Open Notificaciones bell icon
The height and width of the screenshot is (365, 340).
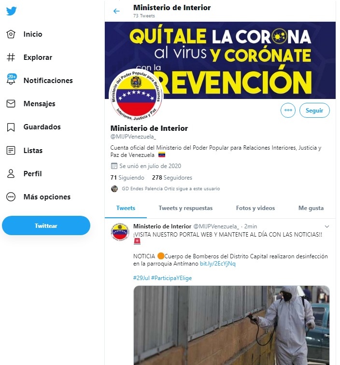pos(11,79)
